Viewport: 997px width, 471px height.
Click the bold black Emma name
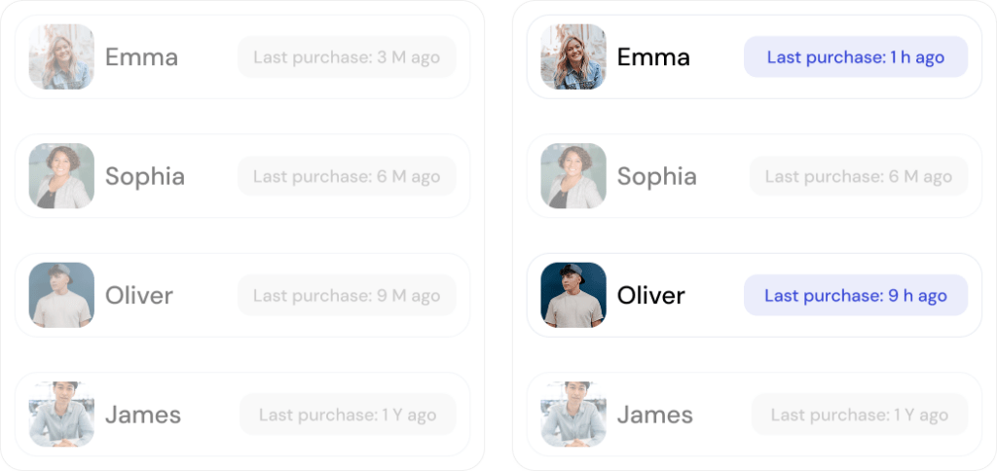pyautogui.click(x=653, y=57)
